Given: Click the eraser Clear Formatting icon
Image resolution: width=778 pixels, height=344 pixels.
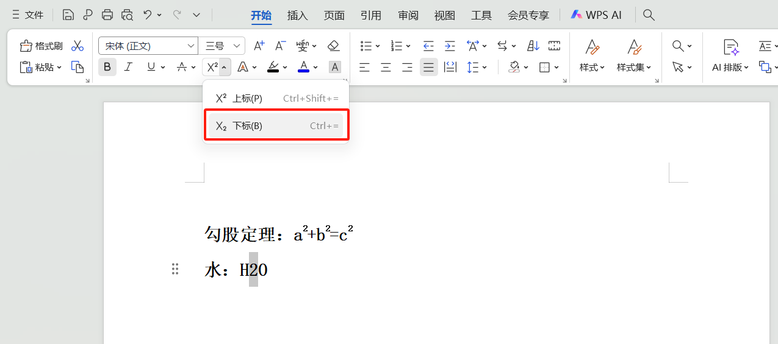Looking at the screenshot, I should click(x=333, y=46).
